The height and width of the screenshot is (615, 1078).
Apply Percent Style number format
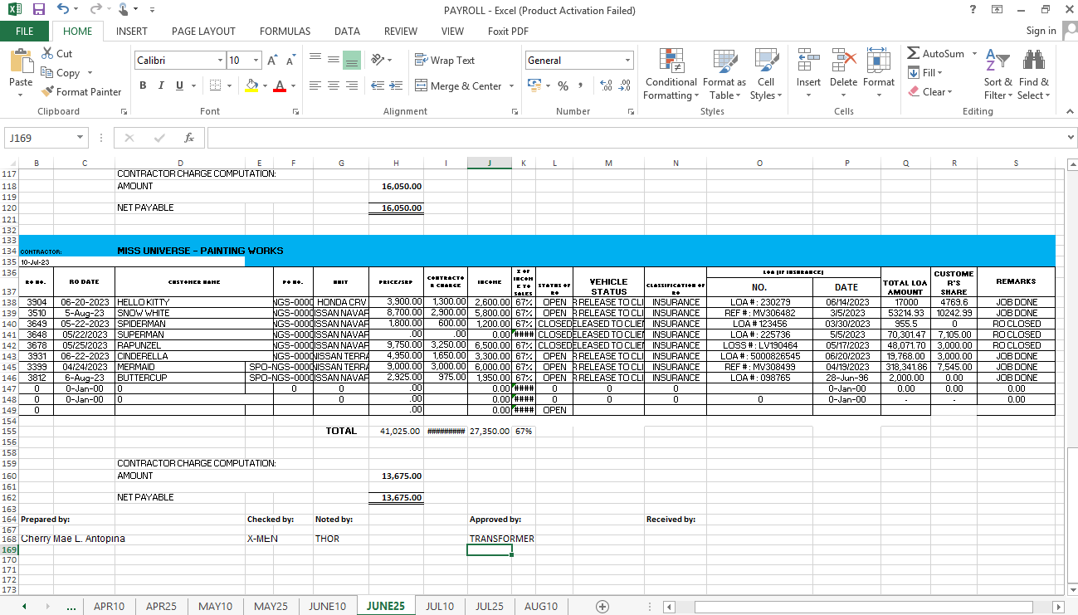563,85
